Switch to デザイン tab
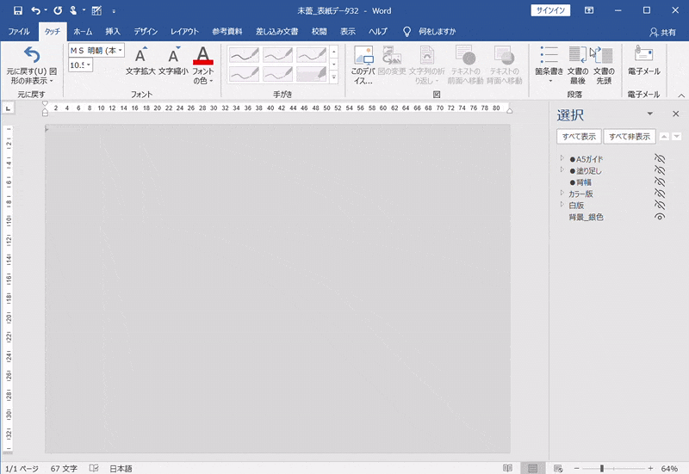 pyautogui.click(x=146, y=32)
